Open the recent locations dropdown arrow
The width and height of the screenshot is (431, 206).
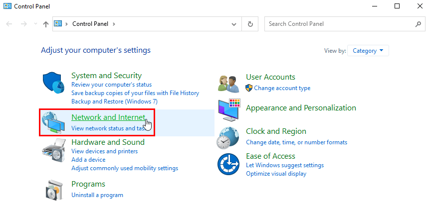35,24
